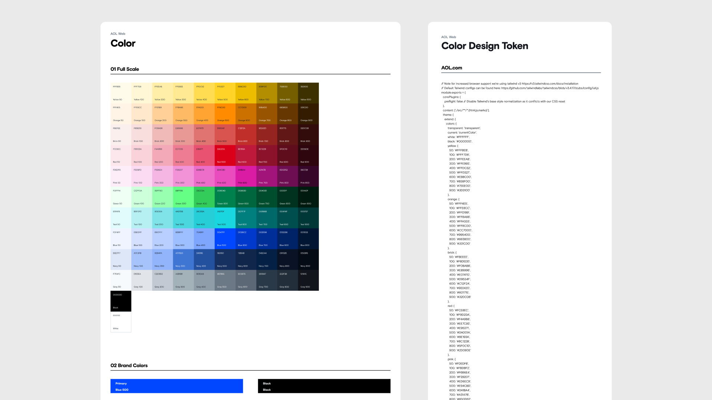Select the Primary Blue 500 brand color bar
Screen dimensions: 712x400
tap(177, 386)
